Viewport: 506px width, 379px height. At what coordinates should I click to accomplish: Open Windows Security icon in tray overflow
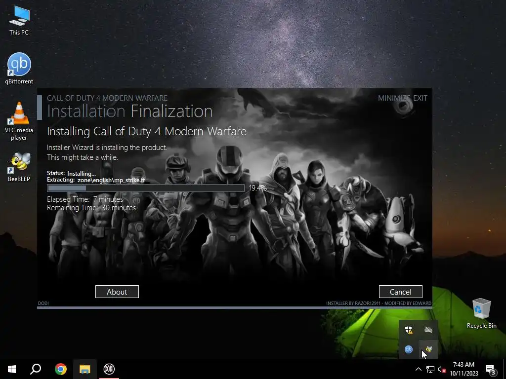[409, 330]
